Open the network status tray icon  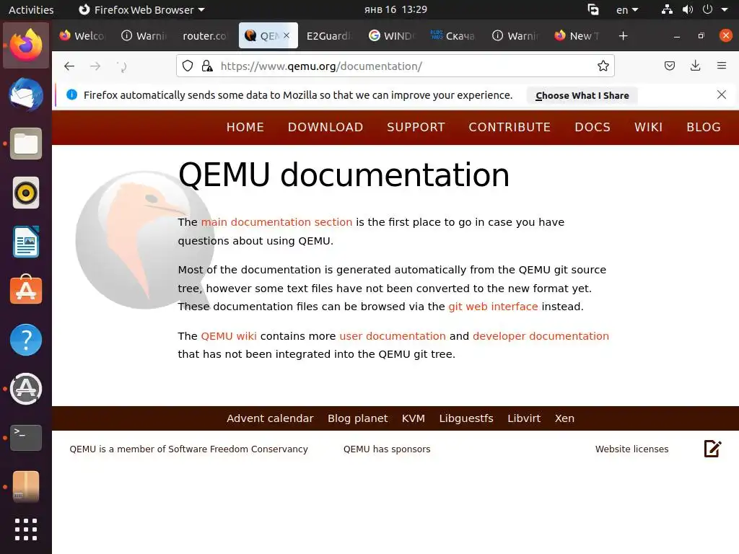[667, 9]
